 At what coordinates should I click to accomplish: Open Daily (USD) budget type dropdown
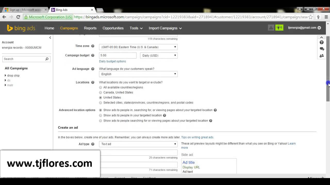tap(159, 55)
